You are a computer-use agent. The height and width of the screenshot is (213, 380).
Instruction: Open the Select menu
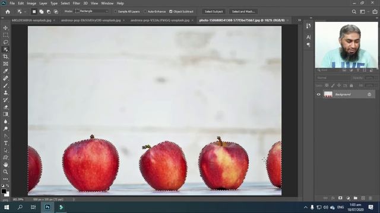coord(65,4)
